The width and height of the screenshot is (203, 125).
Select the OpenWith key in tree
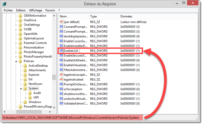pos(31,34)
